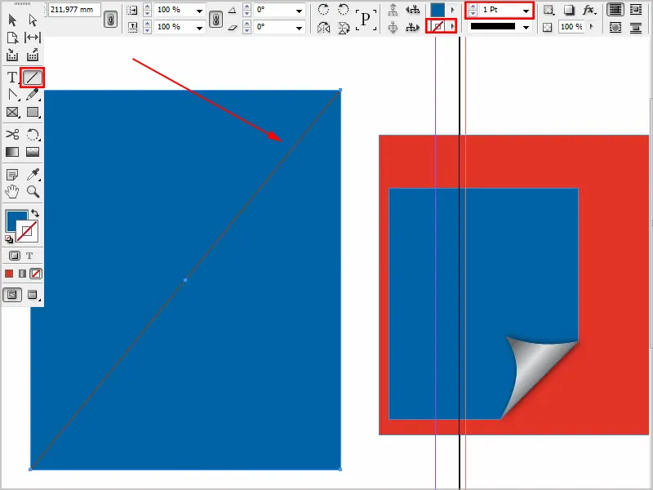The width and height of the screenshot is (653, 490).
Task: Expand the stroke color swatch arrow
Action: click(452, 27)
